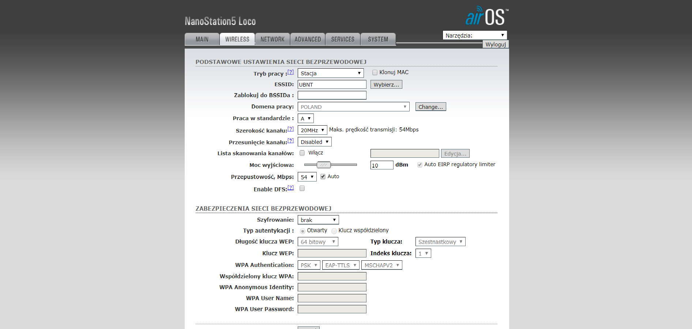
Task: Open the Przepustowość Mbps dropdown showing 54
Action: tap(307, 177)
